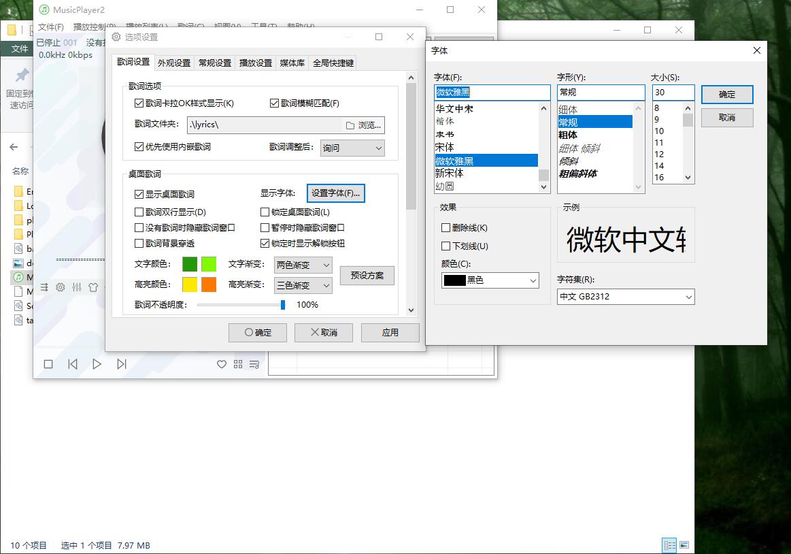Image resolution: width=791 pixels, height=554 pixels.
Task: Skip to the next track
Action: click(122, 364)
